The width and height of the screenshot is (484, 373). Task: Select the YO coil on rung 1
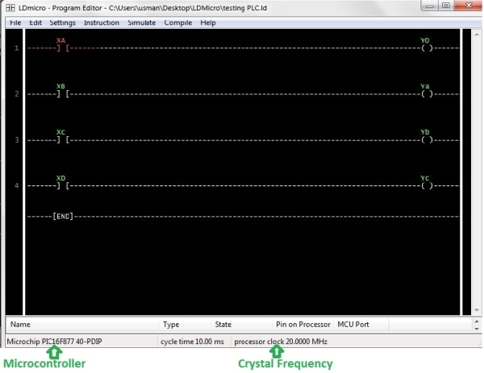tap(426, 48)
